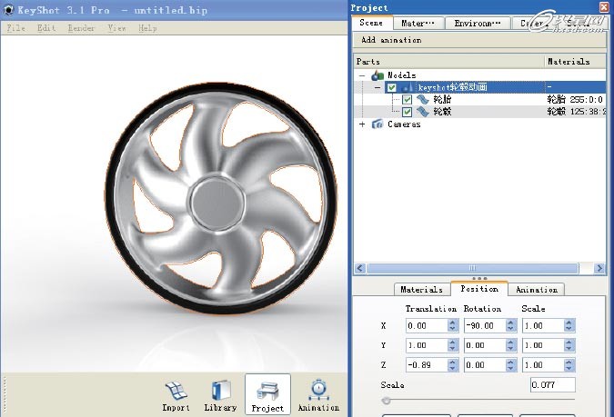Collapse the Models tree node
This screenshot has height=417, width=614.
(364, 75)
